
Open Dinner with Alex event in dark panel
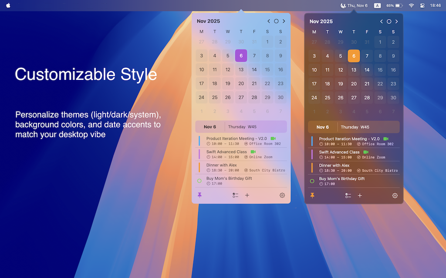(x=334, y=165)
